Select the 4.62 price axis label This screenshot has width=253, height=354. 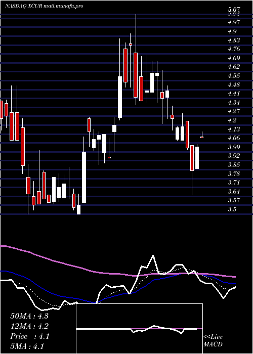point(235,67)
